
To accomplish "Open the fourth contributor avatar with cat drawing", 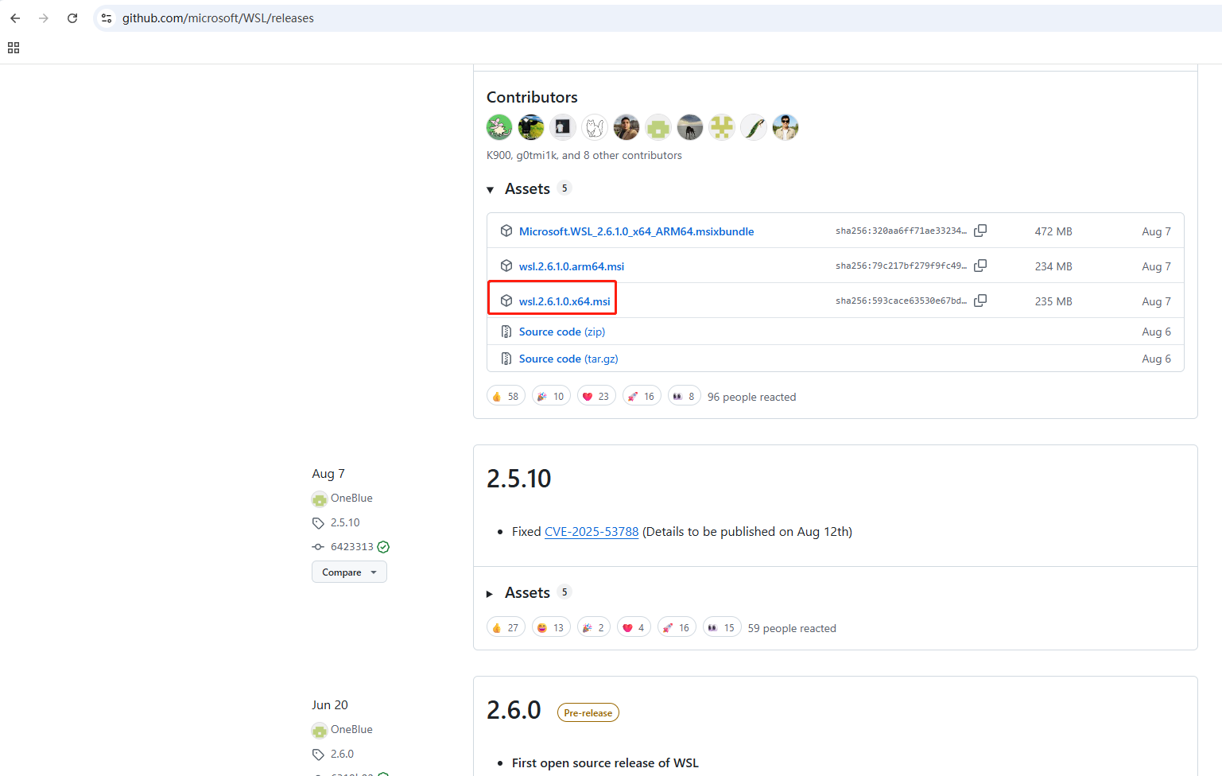I will coord(595,127).
